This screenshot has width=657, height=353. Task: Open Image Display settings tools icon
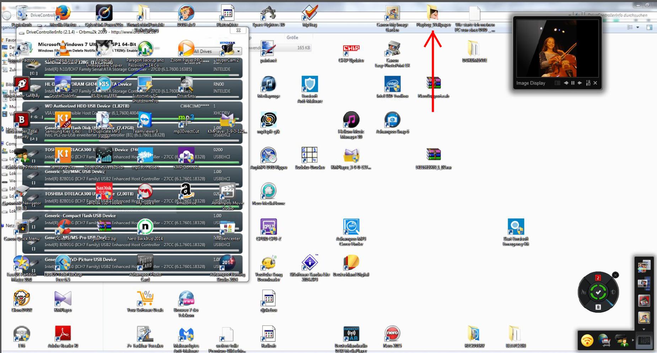pyautogui.click(x=588, y=83)
